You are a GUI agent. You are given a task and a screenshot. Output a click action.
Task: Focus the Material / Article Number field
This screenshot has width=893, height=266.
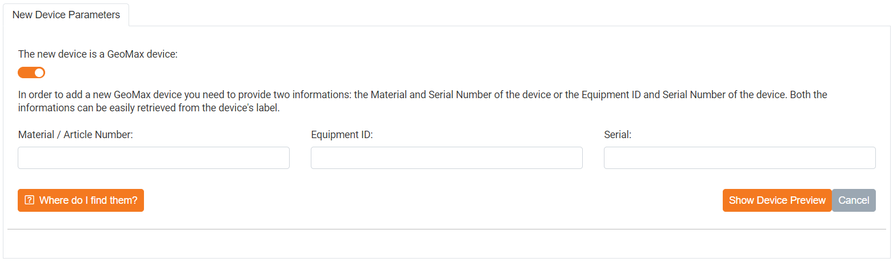tap(154, 158)
